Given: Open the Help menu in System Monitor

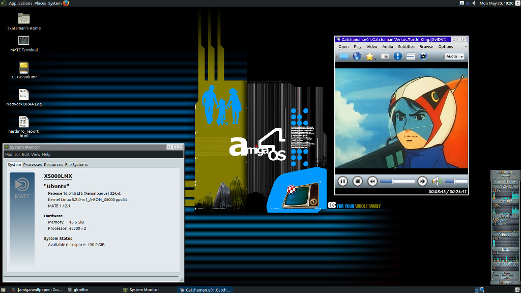Looking at the screenshot, I should [46, 155].
